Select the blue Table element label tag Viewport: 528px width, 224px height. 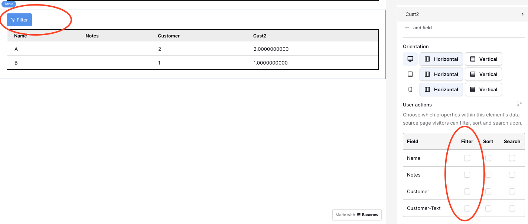coord(9,4)
